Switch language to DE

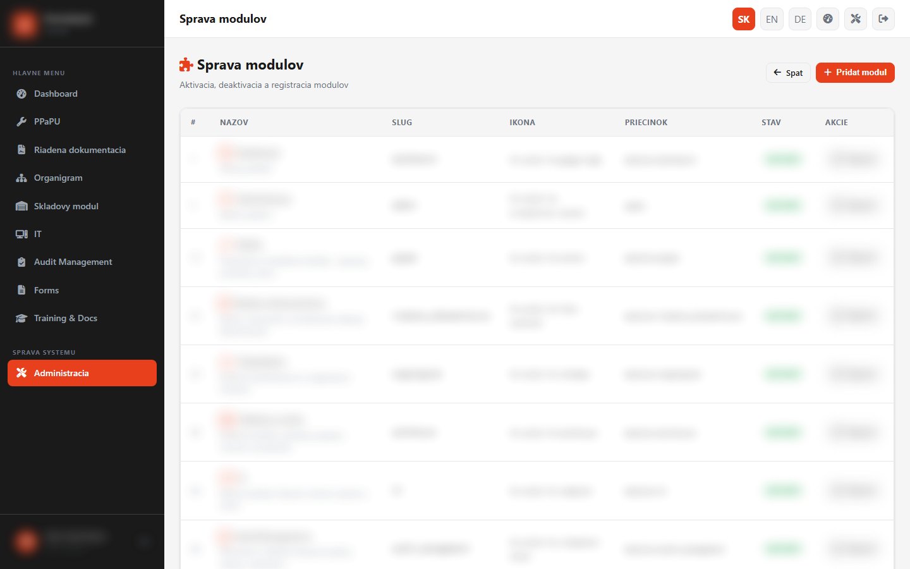coord(800,19)
